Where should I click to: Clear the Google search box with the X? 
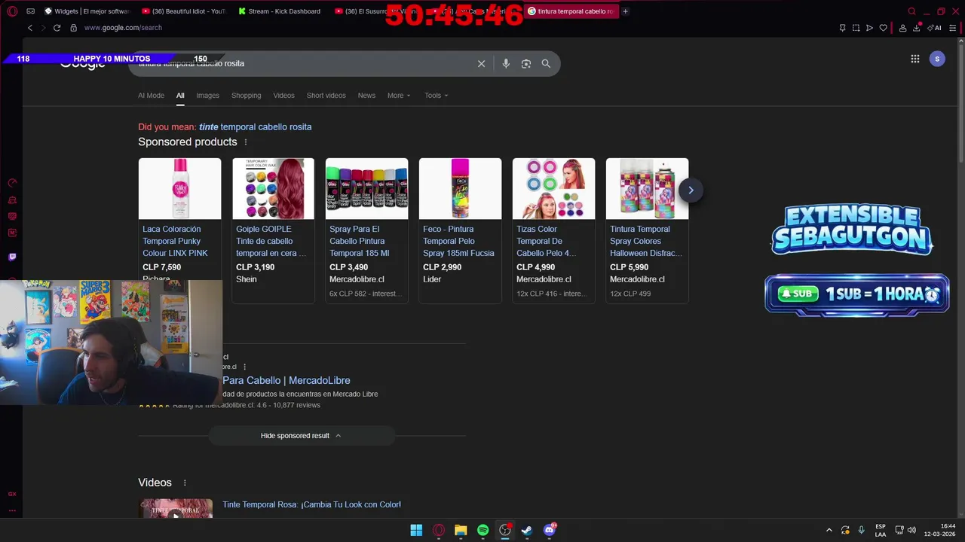481,64
